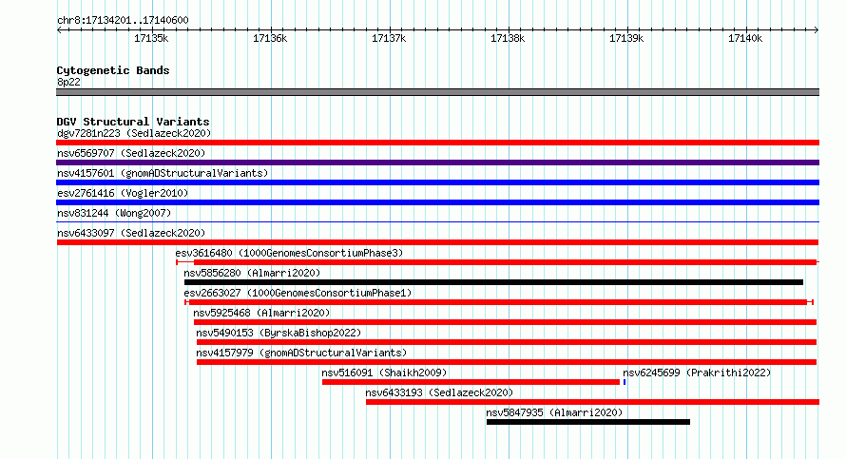The height and width of the screenshot is (459, 846).
Task: Click the 17135k ruler tick label
Action: click(x=151, y=38)
